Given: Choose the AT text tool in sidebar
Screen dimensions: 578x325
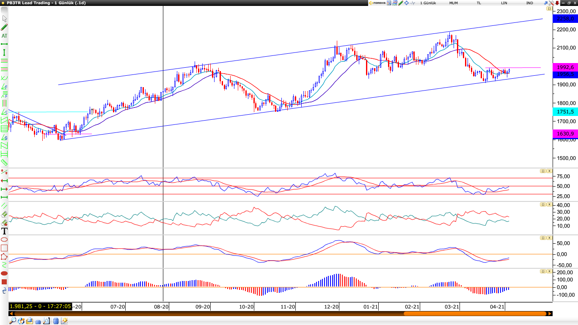Looking at the screenshot, I should (5, 36).
